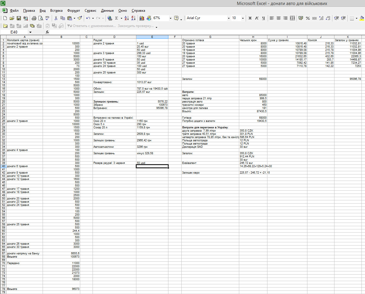Click the Cut scissors icon
Viewport: 365px width, 294px height.
click(x=56, y=18)
